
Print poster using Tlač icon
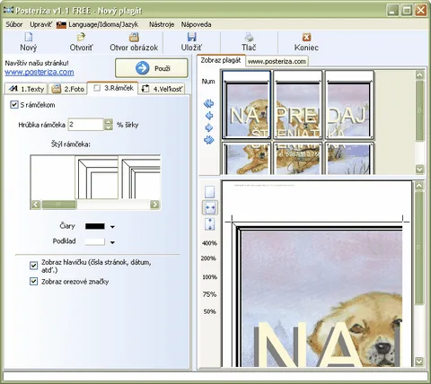pos(249,37)
